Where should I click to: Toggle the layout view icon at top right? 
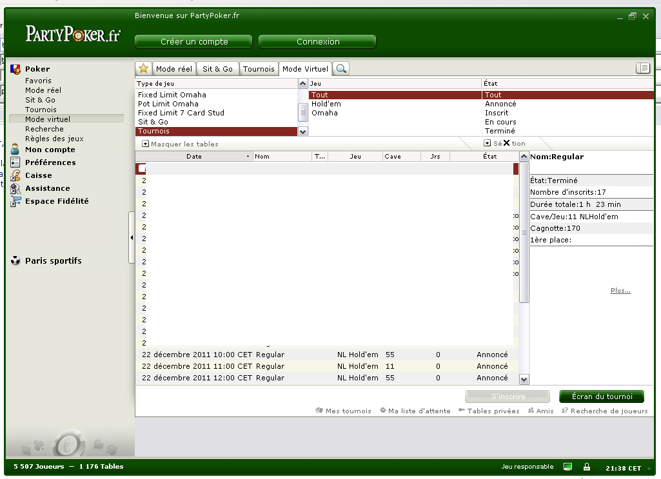click(642, 68)
